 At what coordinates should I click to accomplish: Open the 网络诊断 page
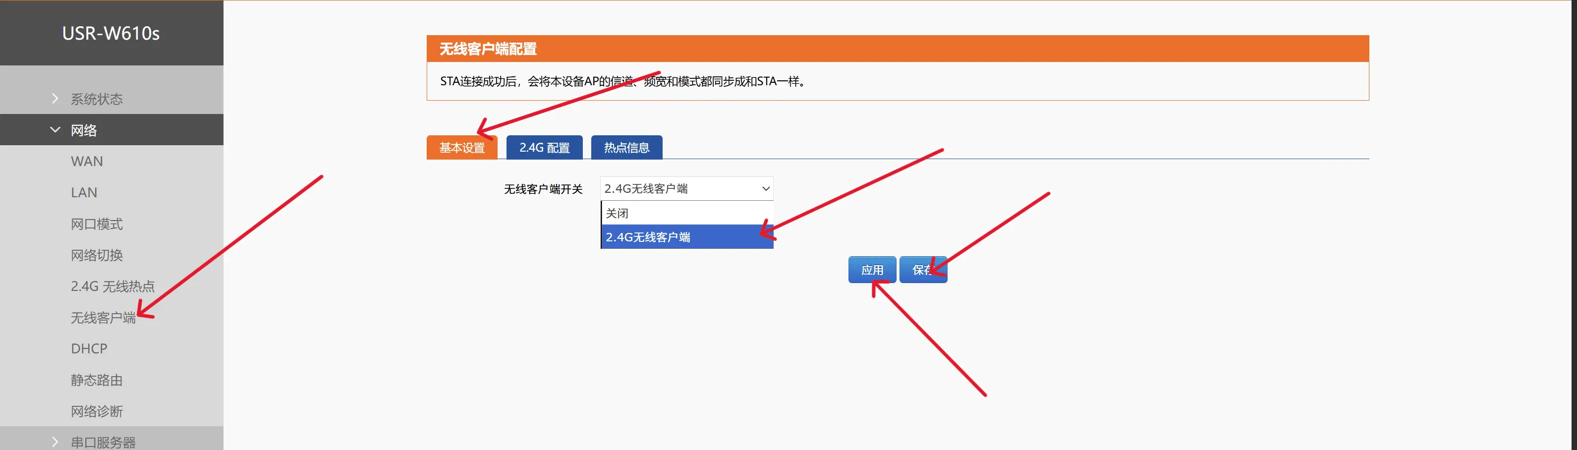click(x=97, y=411)
